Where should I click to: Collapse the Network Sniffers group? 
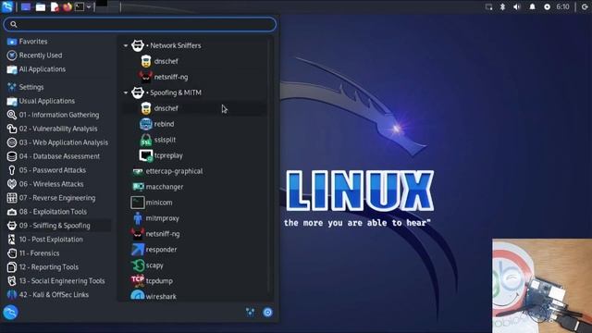[126, 45]
